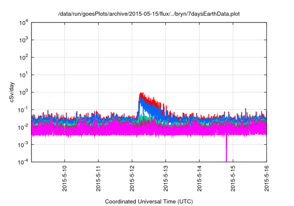Viewport: 294px width, 206px height.
Task: Click the 10^1 y-axis tick label
Action: coord(23,75)
